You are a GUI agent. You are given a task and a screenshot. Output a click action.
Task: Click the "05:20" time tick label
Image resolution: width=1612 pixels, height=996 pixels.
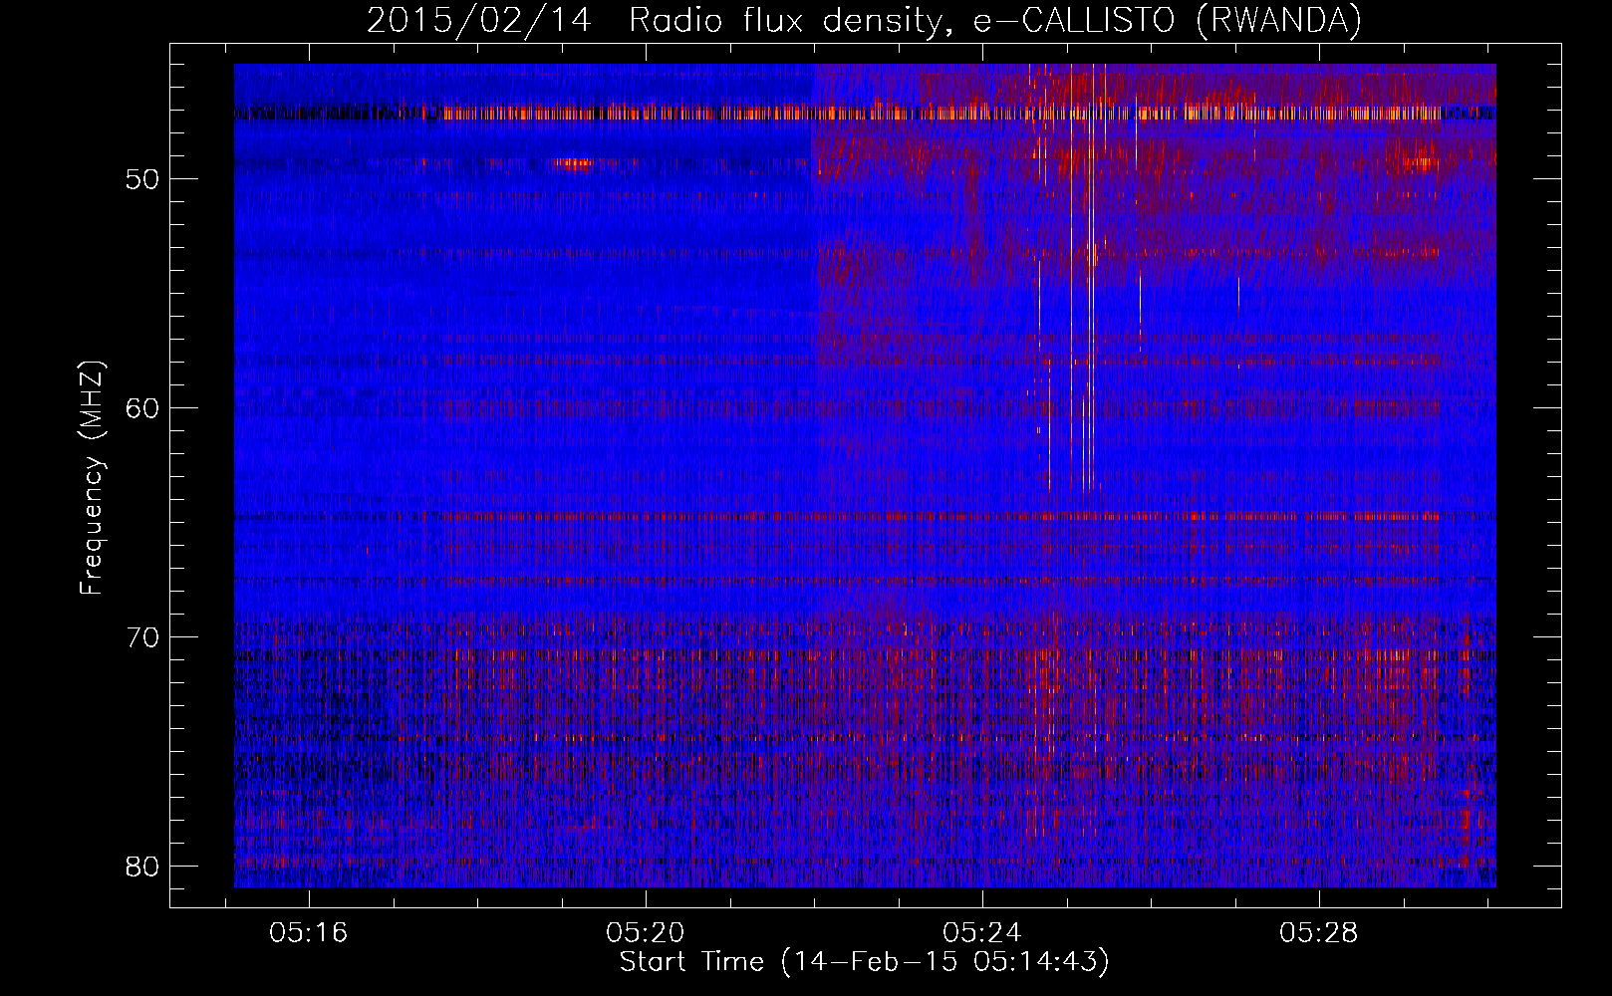[646, 933]
